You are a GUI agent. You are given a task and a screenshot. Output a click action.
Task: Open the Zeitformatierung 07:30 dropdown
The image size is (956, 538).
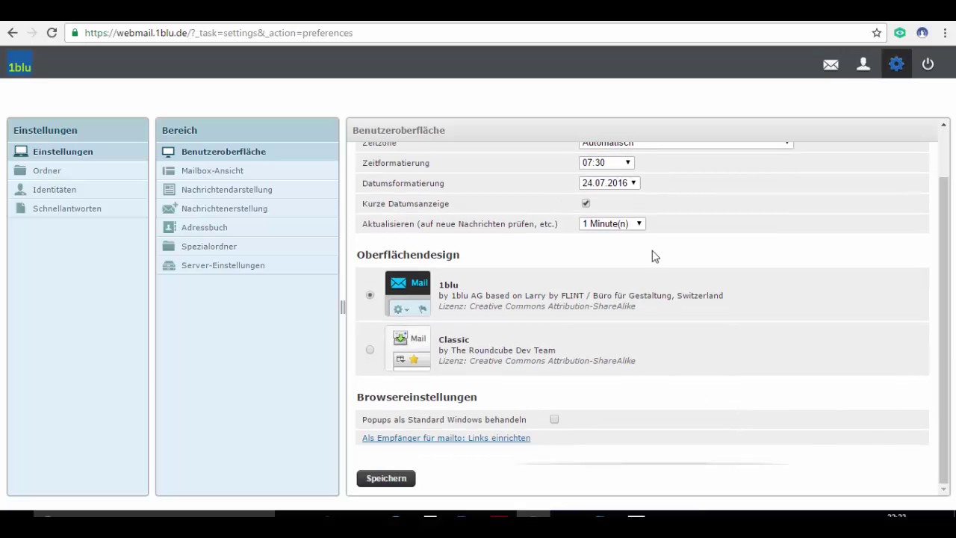(606, 162)
